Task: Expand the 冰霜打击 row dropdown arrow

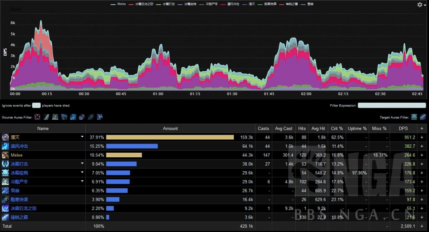Action: (82, 164)
